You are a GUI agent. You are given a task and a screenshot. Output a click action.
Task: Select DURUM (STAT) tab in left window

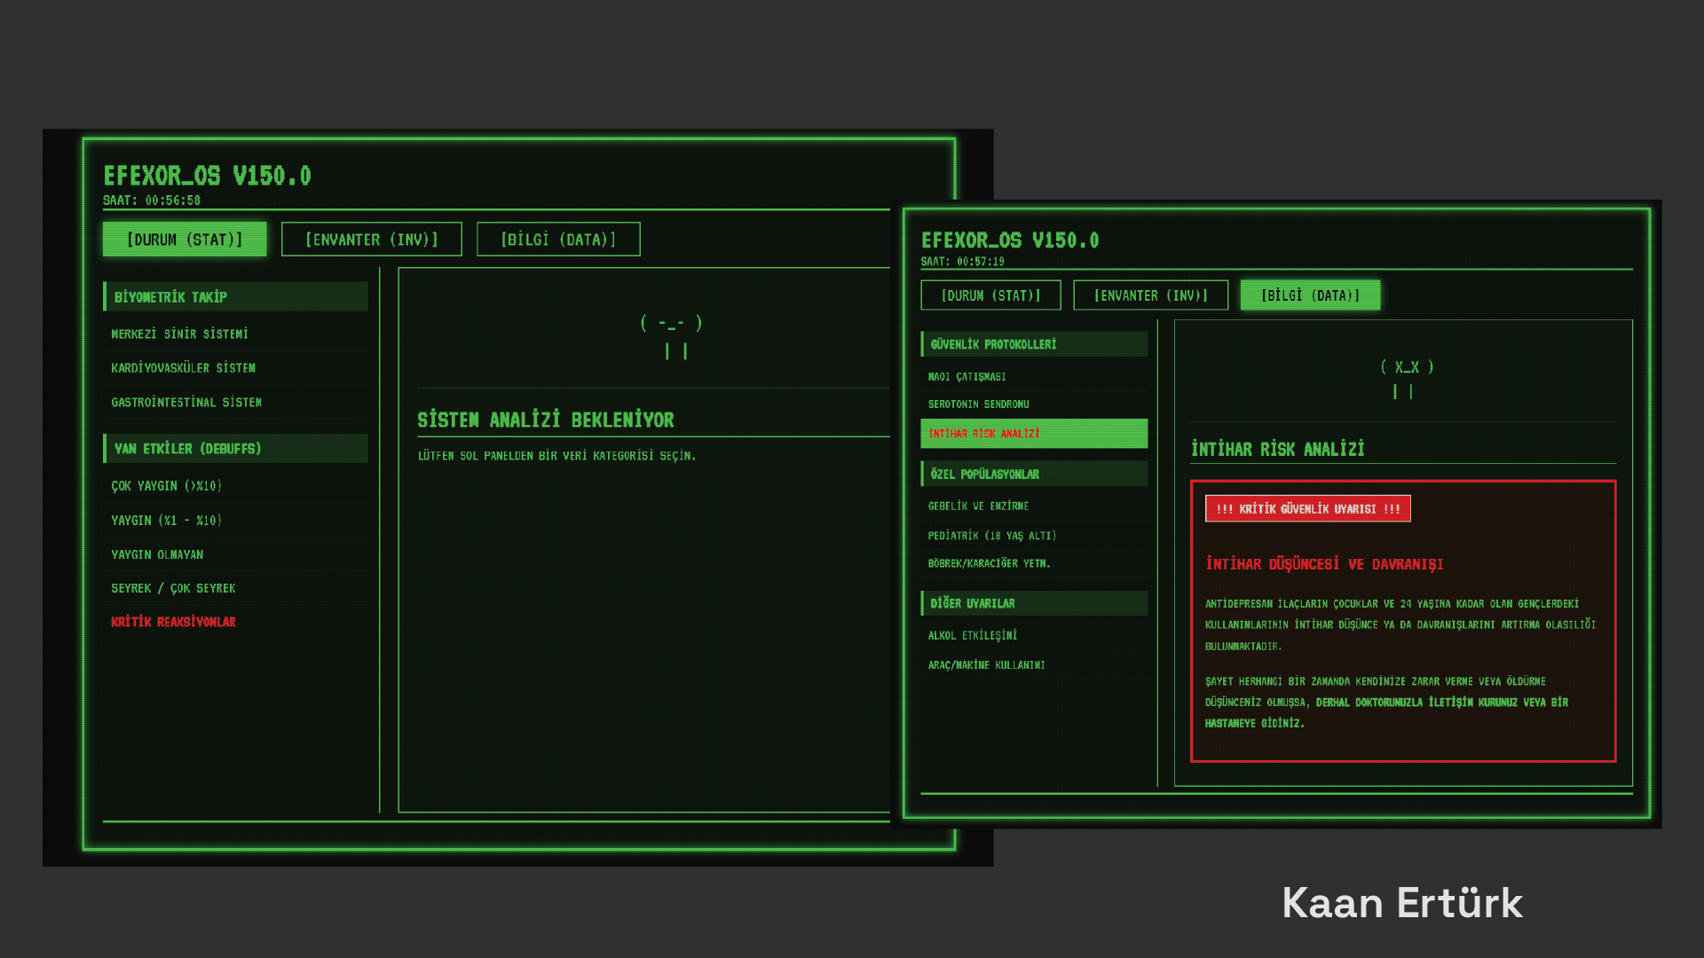click(185, 239)
